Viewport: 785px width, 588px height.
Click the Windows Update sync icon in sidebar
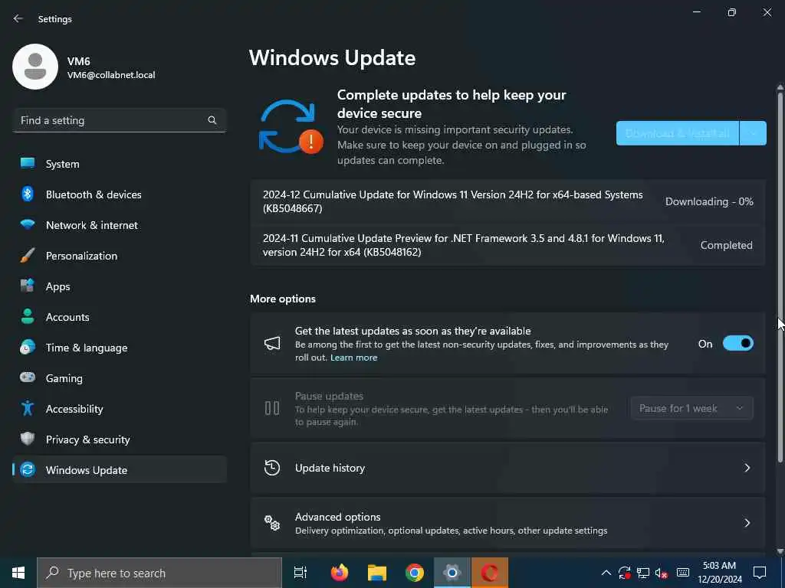(x=28, y=469)
